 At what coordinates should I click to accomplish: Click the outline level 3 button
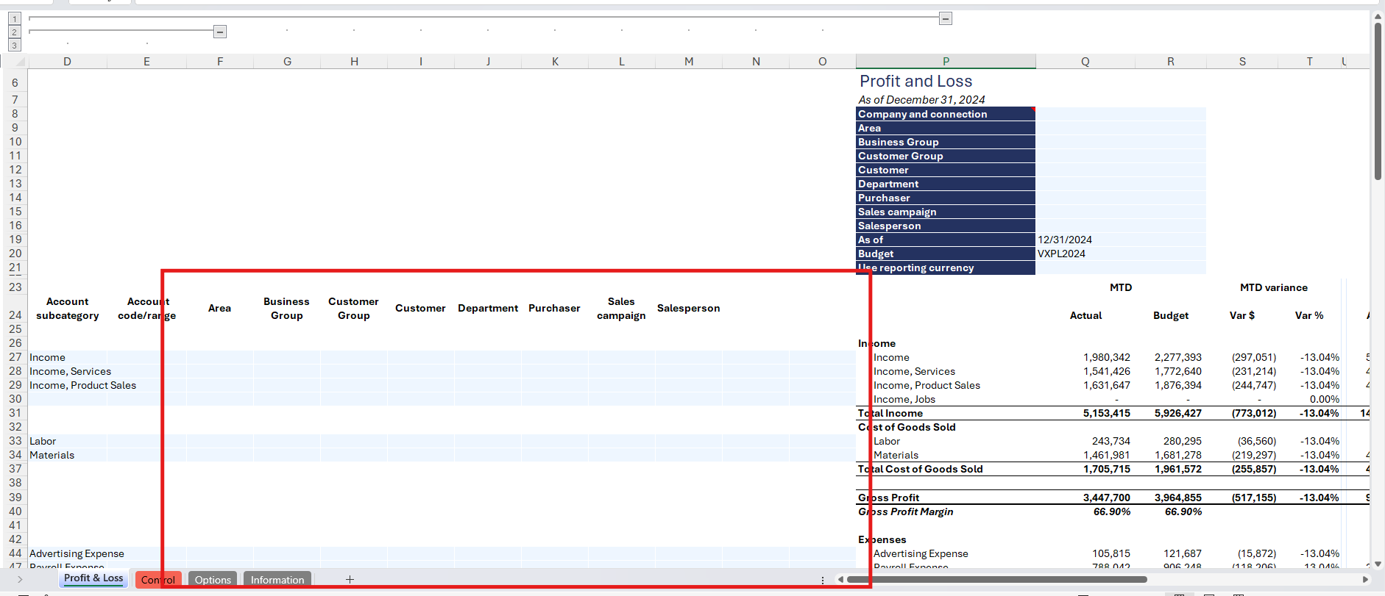coord(15,46)
